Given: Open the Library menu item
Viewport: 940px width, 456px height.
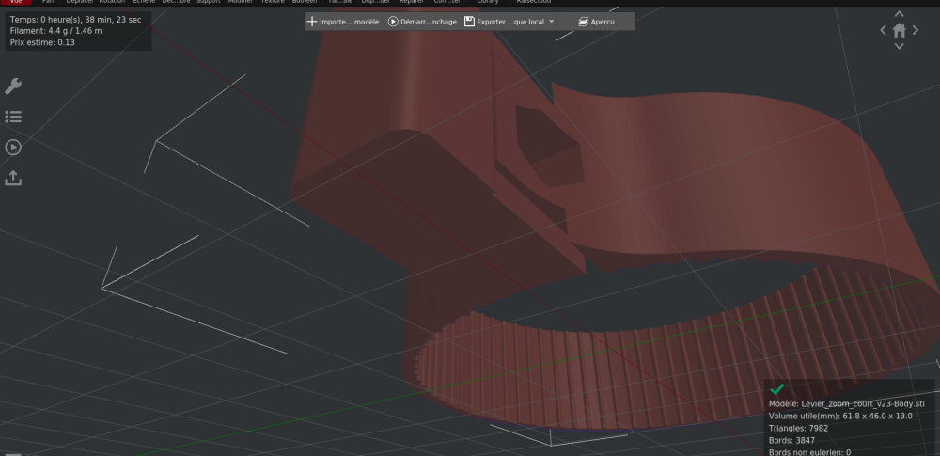Looking at the screenshot, I should [487, 2].
